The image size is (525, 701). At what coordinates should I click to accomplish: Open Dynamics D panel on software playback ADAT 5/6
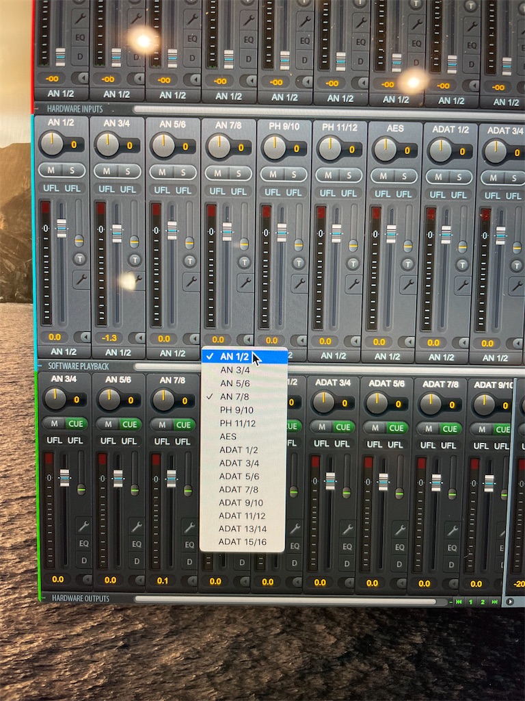click(x=399, y=565)
